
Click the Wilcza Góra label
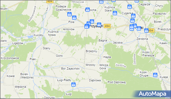[104, 67]
